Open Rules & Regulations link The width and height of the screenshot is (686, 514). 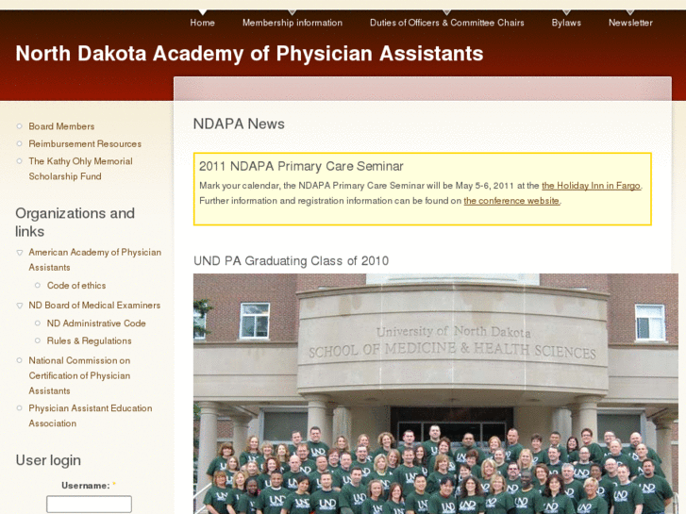click(90, 340)
